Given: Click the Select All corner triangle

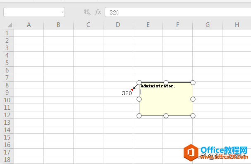Looking at the screenshot, I should (10, 25).
